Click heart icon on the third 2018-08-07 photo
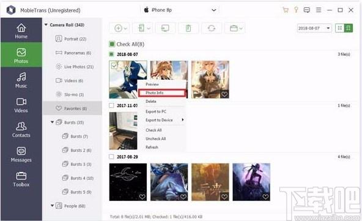 tap(224, 94)
